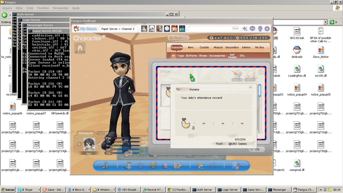This screenshot has width=343, height=193.
Task: Open the Iniciar start button
Action: click(x=8, y=190)
